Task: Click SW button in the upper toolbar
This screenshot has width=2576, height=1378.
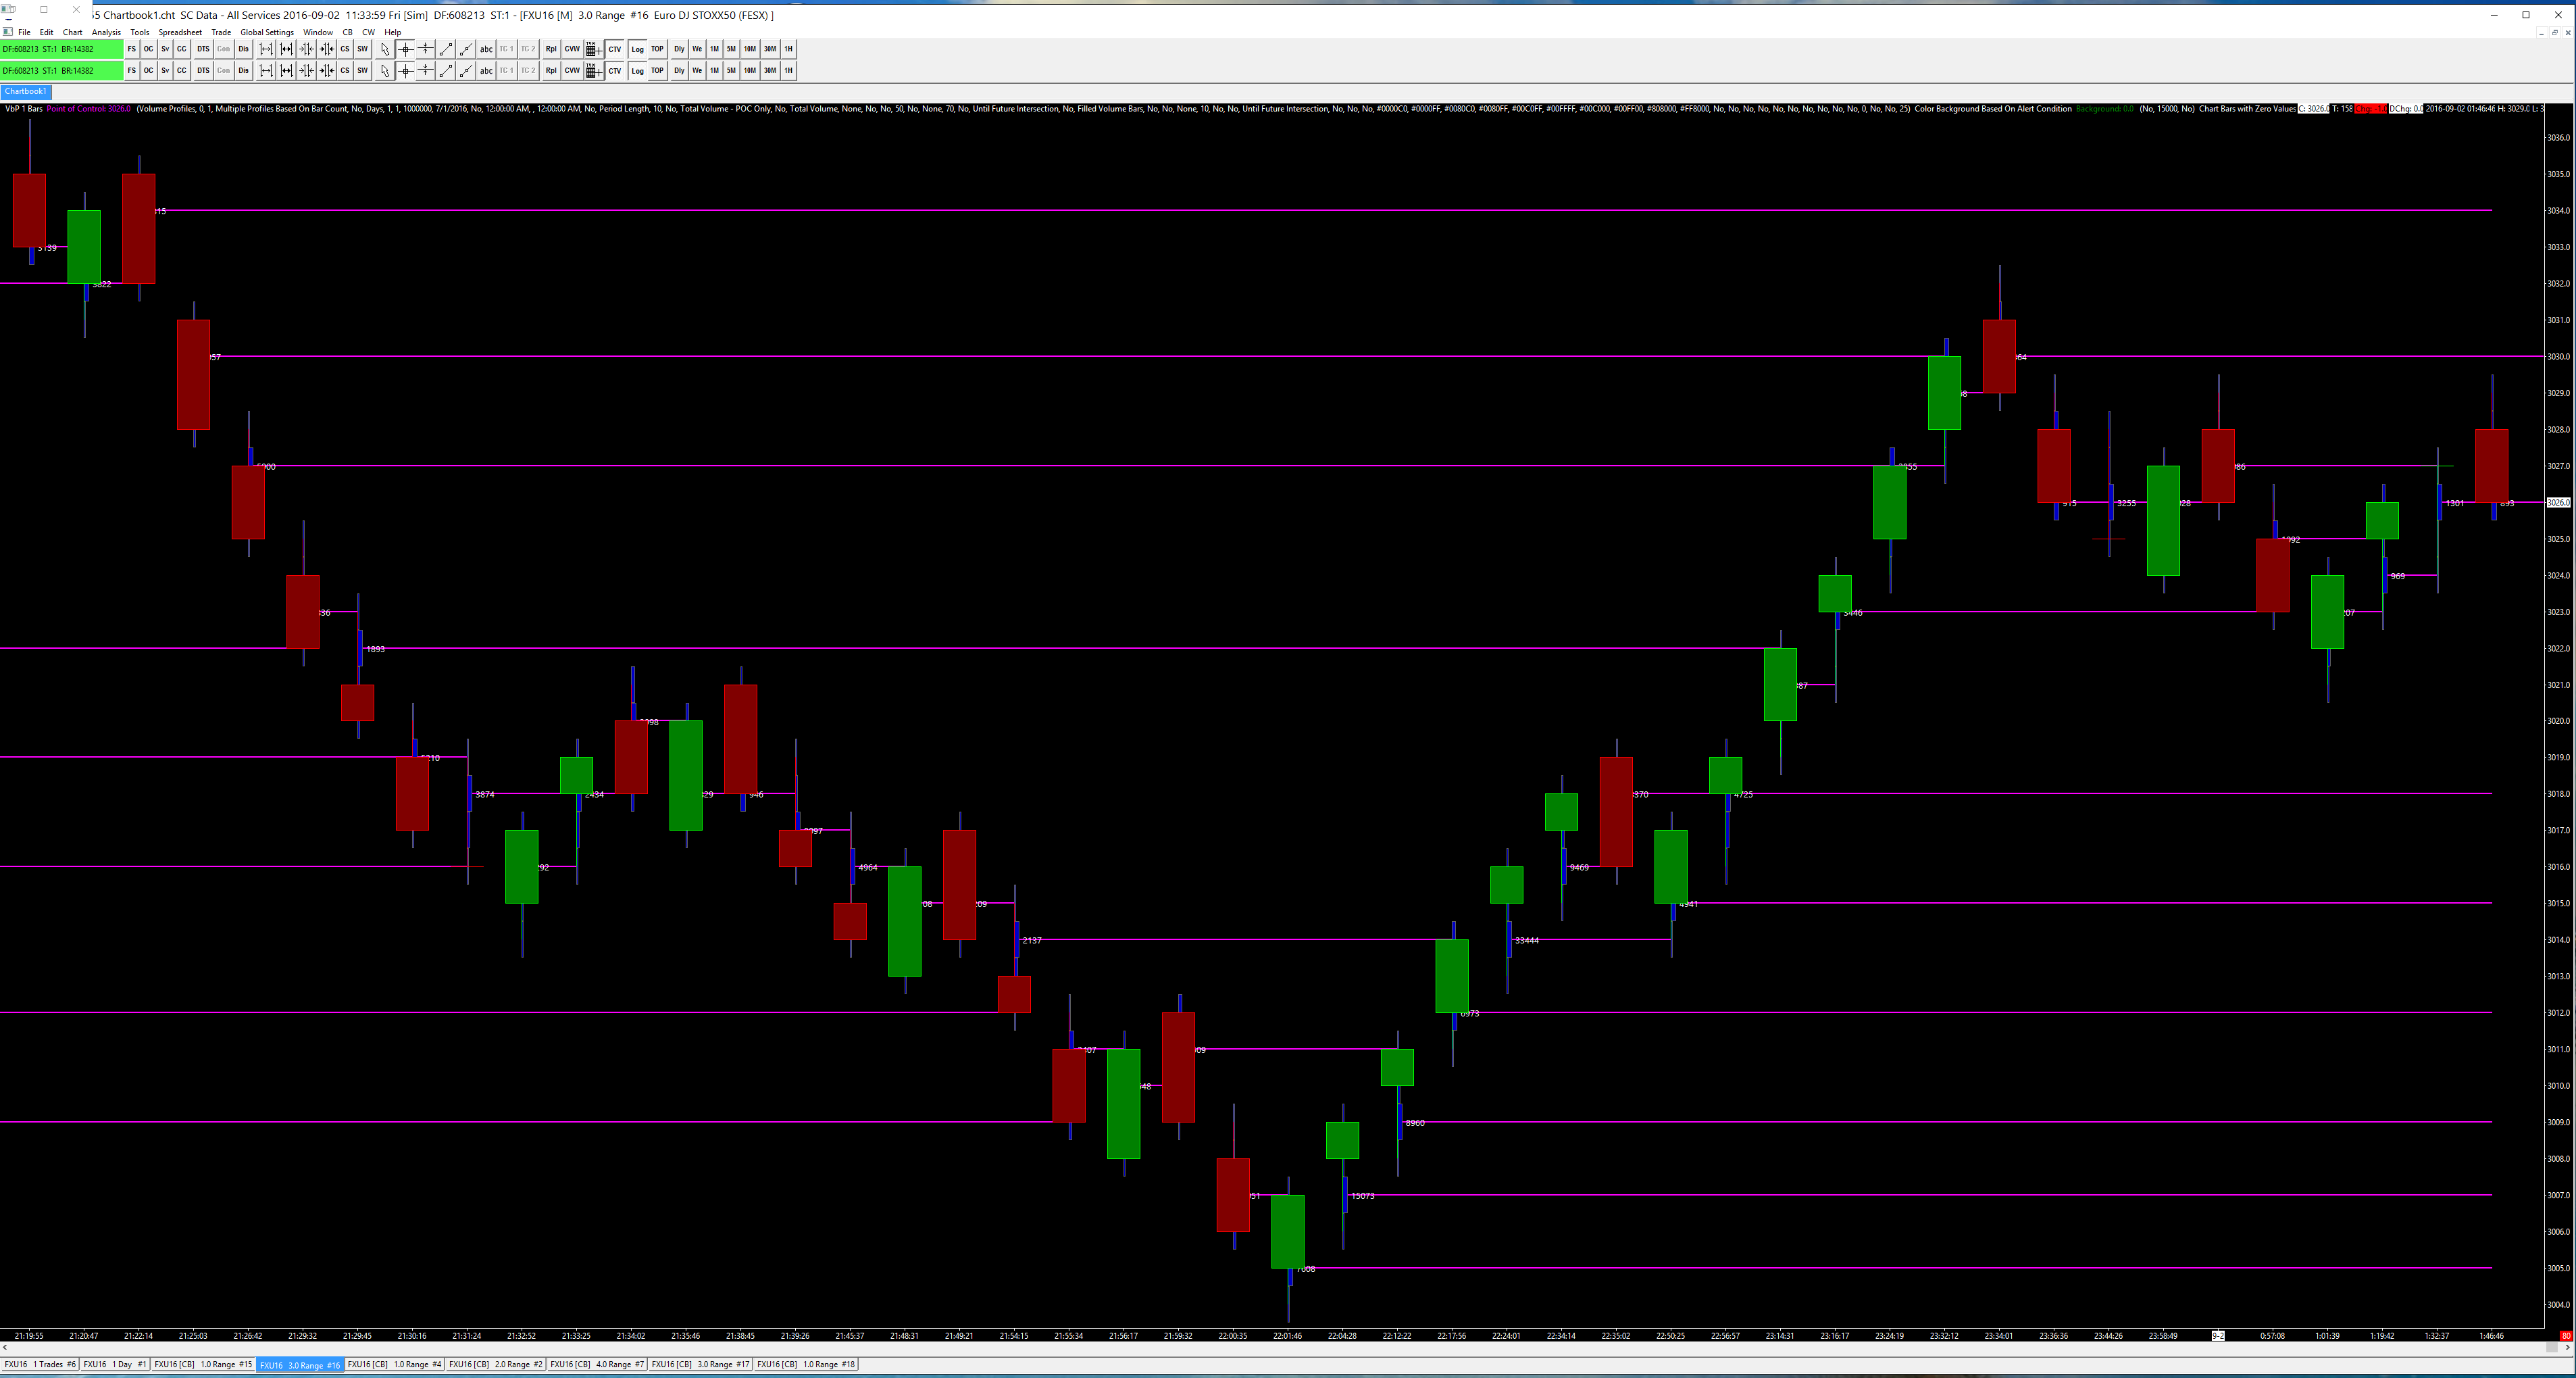Action: [x=362, y=49]
